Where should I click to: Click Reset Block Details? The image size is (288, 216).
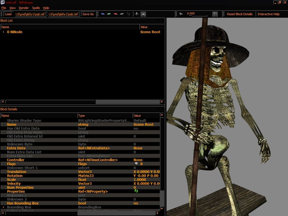click(240, 14)
